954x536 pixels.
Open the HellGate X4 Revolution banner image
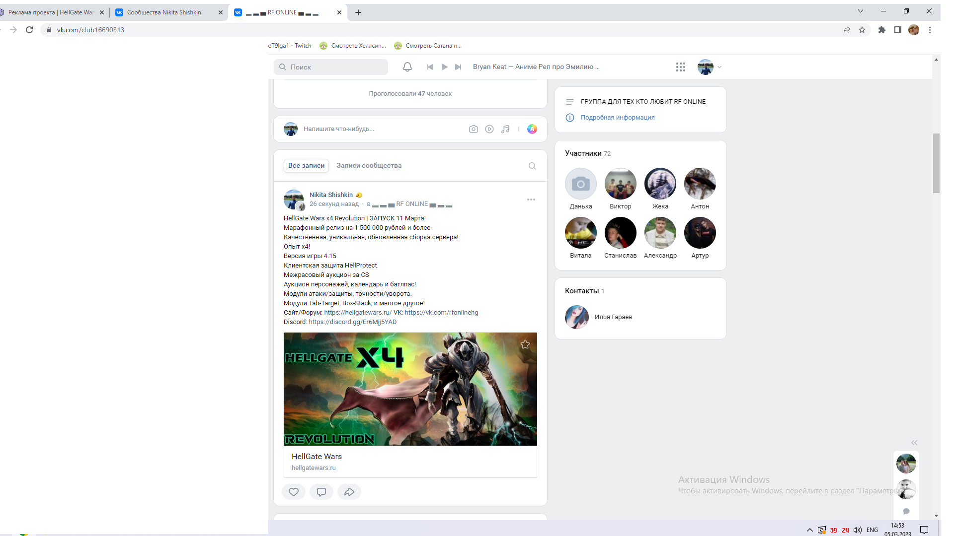(x=410, y=389)
